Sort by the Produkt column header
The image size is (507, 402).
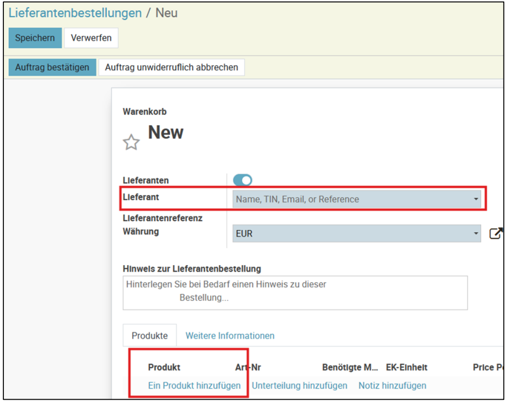(x=164, y=367)
